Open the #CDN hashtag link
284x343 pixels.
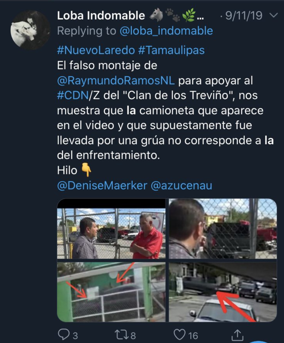click(73, 96)
